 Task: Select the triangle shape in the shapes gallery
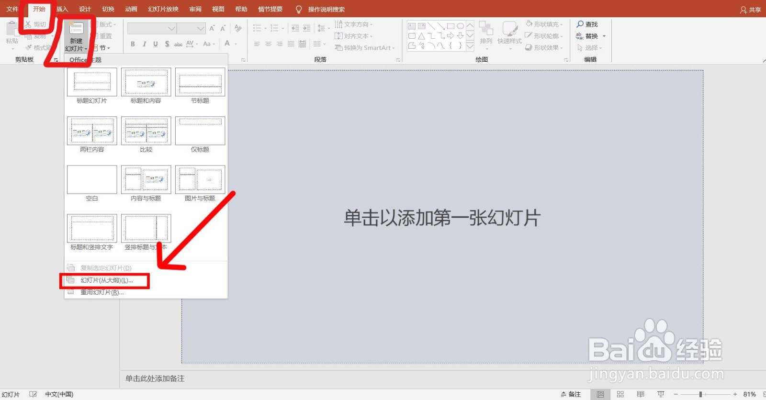tap(421, 36)
